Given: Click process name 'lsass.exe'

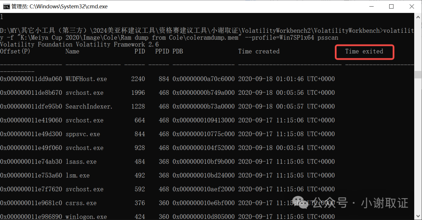Looking at the screenshot, I should coord(81,162).
